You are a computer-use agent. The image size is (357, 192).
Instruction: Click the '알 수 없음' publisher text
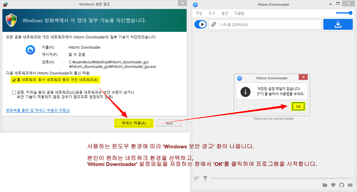[77, 54]
